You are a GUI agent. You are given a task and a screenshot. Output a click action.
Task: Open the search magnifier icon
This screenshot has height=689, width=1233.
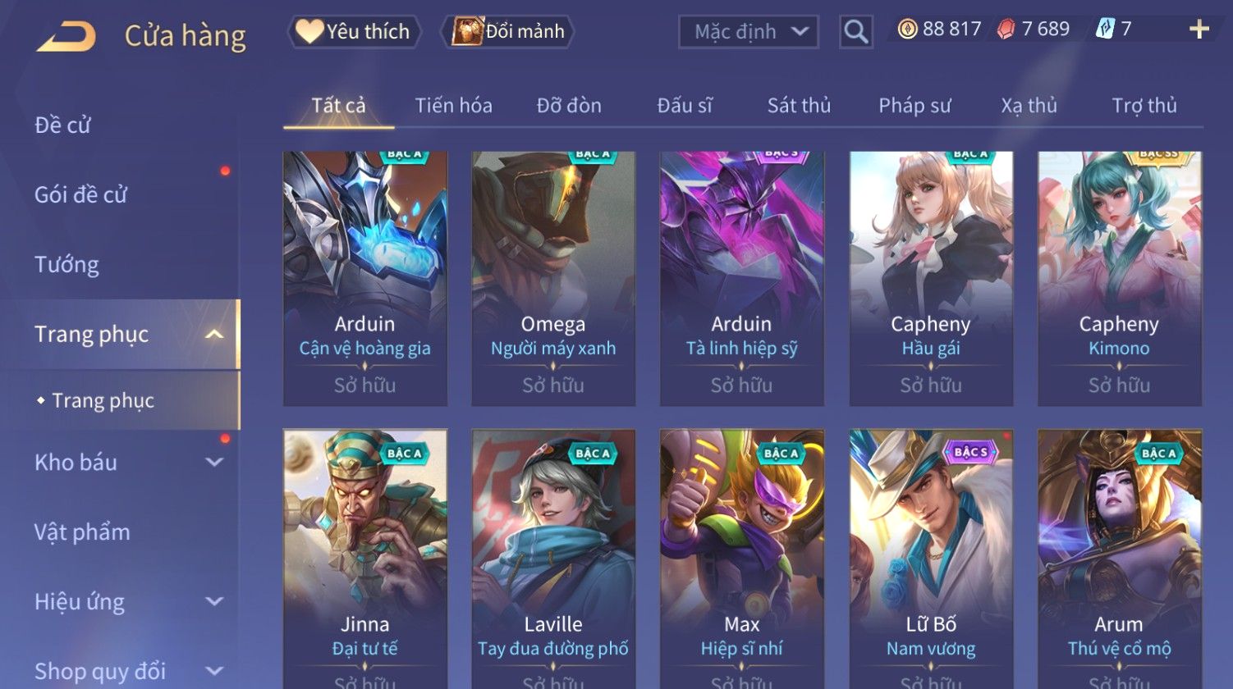pos(855,32)
